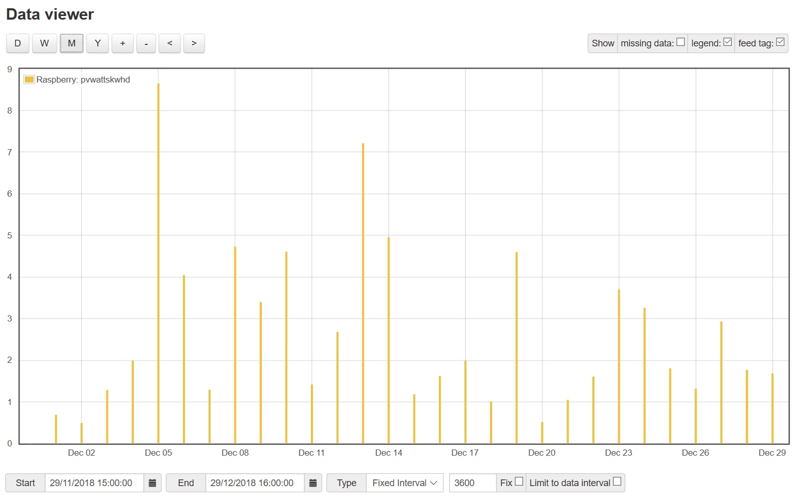Zoom out with the minus button
The width and height of the screenshot is (803, 498).
pyautogui.click(x=146, y=43)
